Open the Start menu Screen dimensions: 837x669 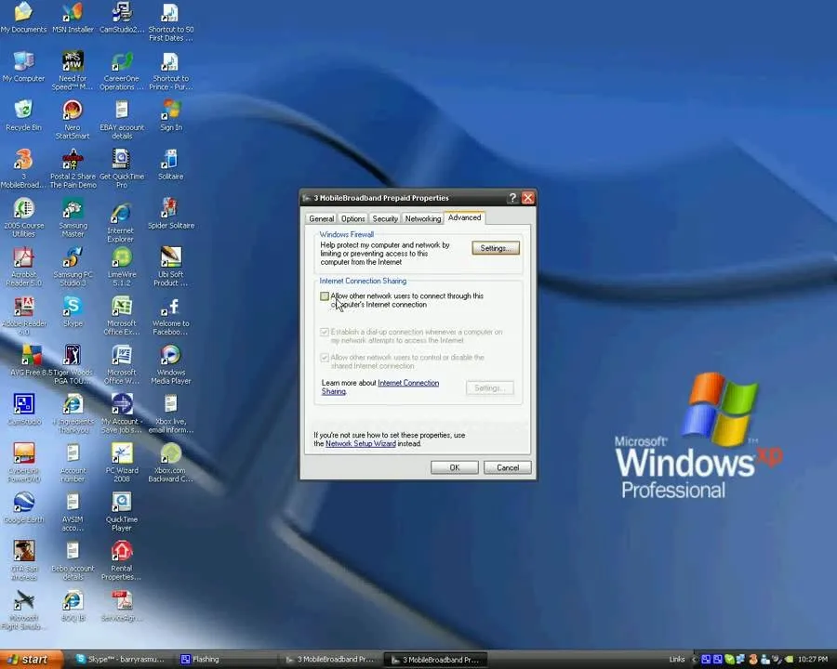[31, 660]
